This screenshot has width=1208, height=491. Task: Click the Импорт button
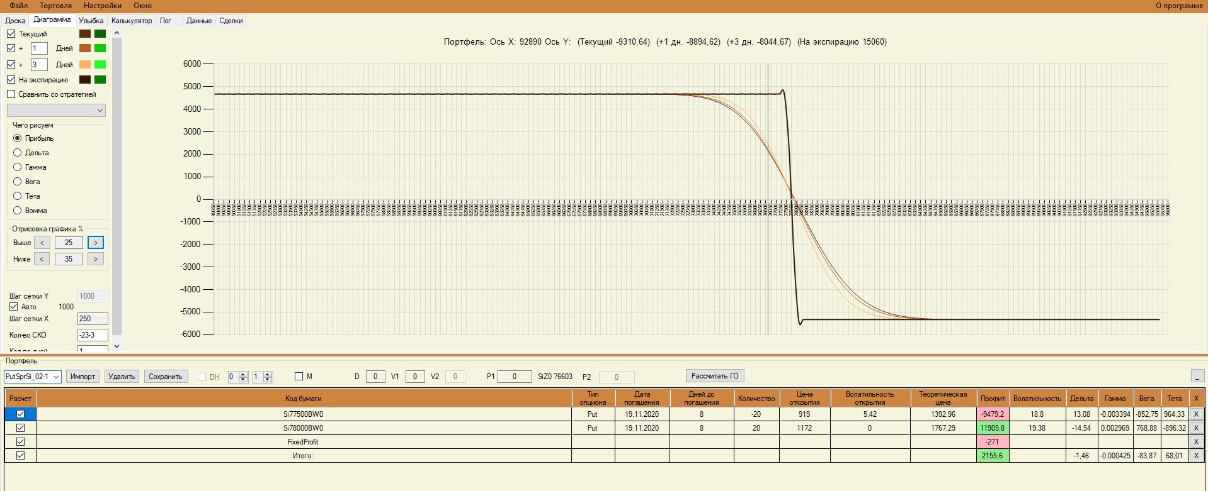pos(83,377)
